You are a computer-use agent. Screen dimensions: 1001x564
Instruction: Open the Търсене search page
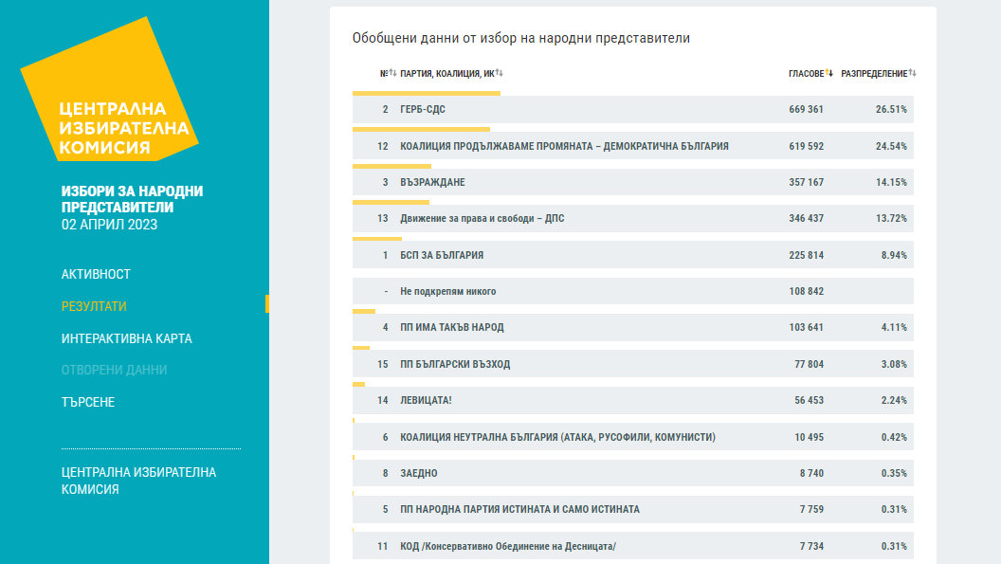coord(88,402)
